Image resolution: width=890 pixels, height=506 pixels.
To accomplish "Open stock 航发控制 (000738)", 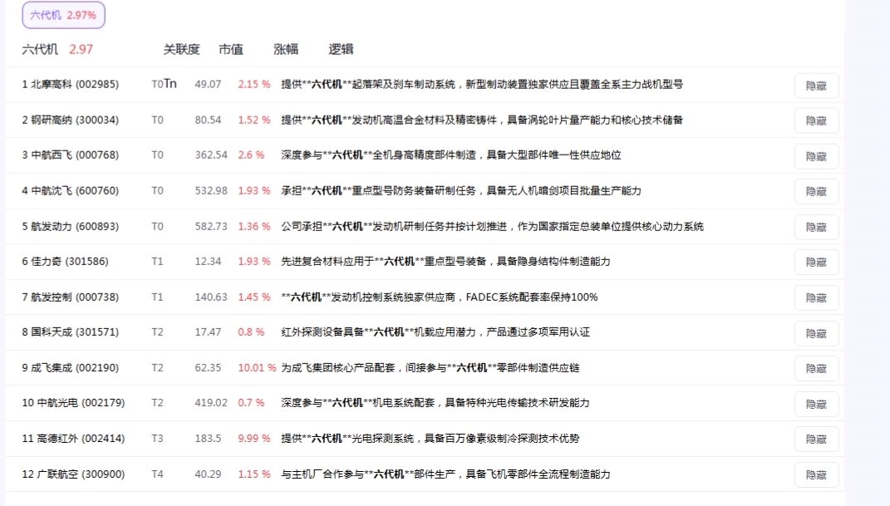I will click(71, 297).
